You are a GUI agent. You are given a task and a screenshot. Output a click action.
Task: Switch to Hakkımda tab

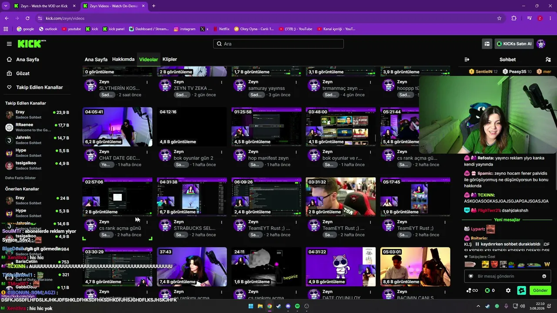click(123, 59)
